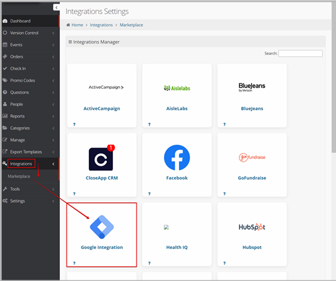
Task: Click the HubSpot logo
Action: click(x=252, y=227)
